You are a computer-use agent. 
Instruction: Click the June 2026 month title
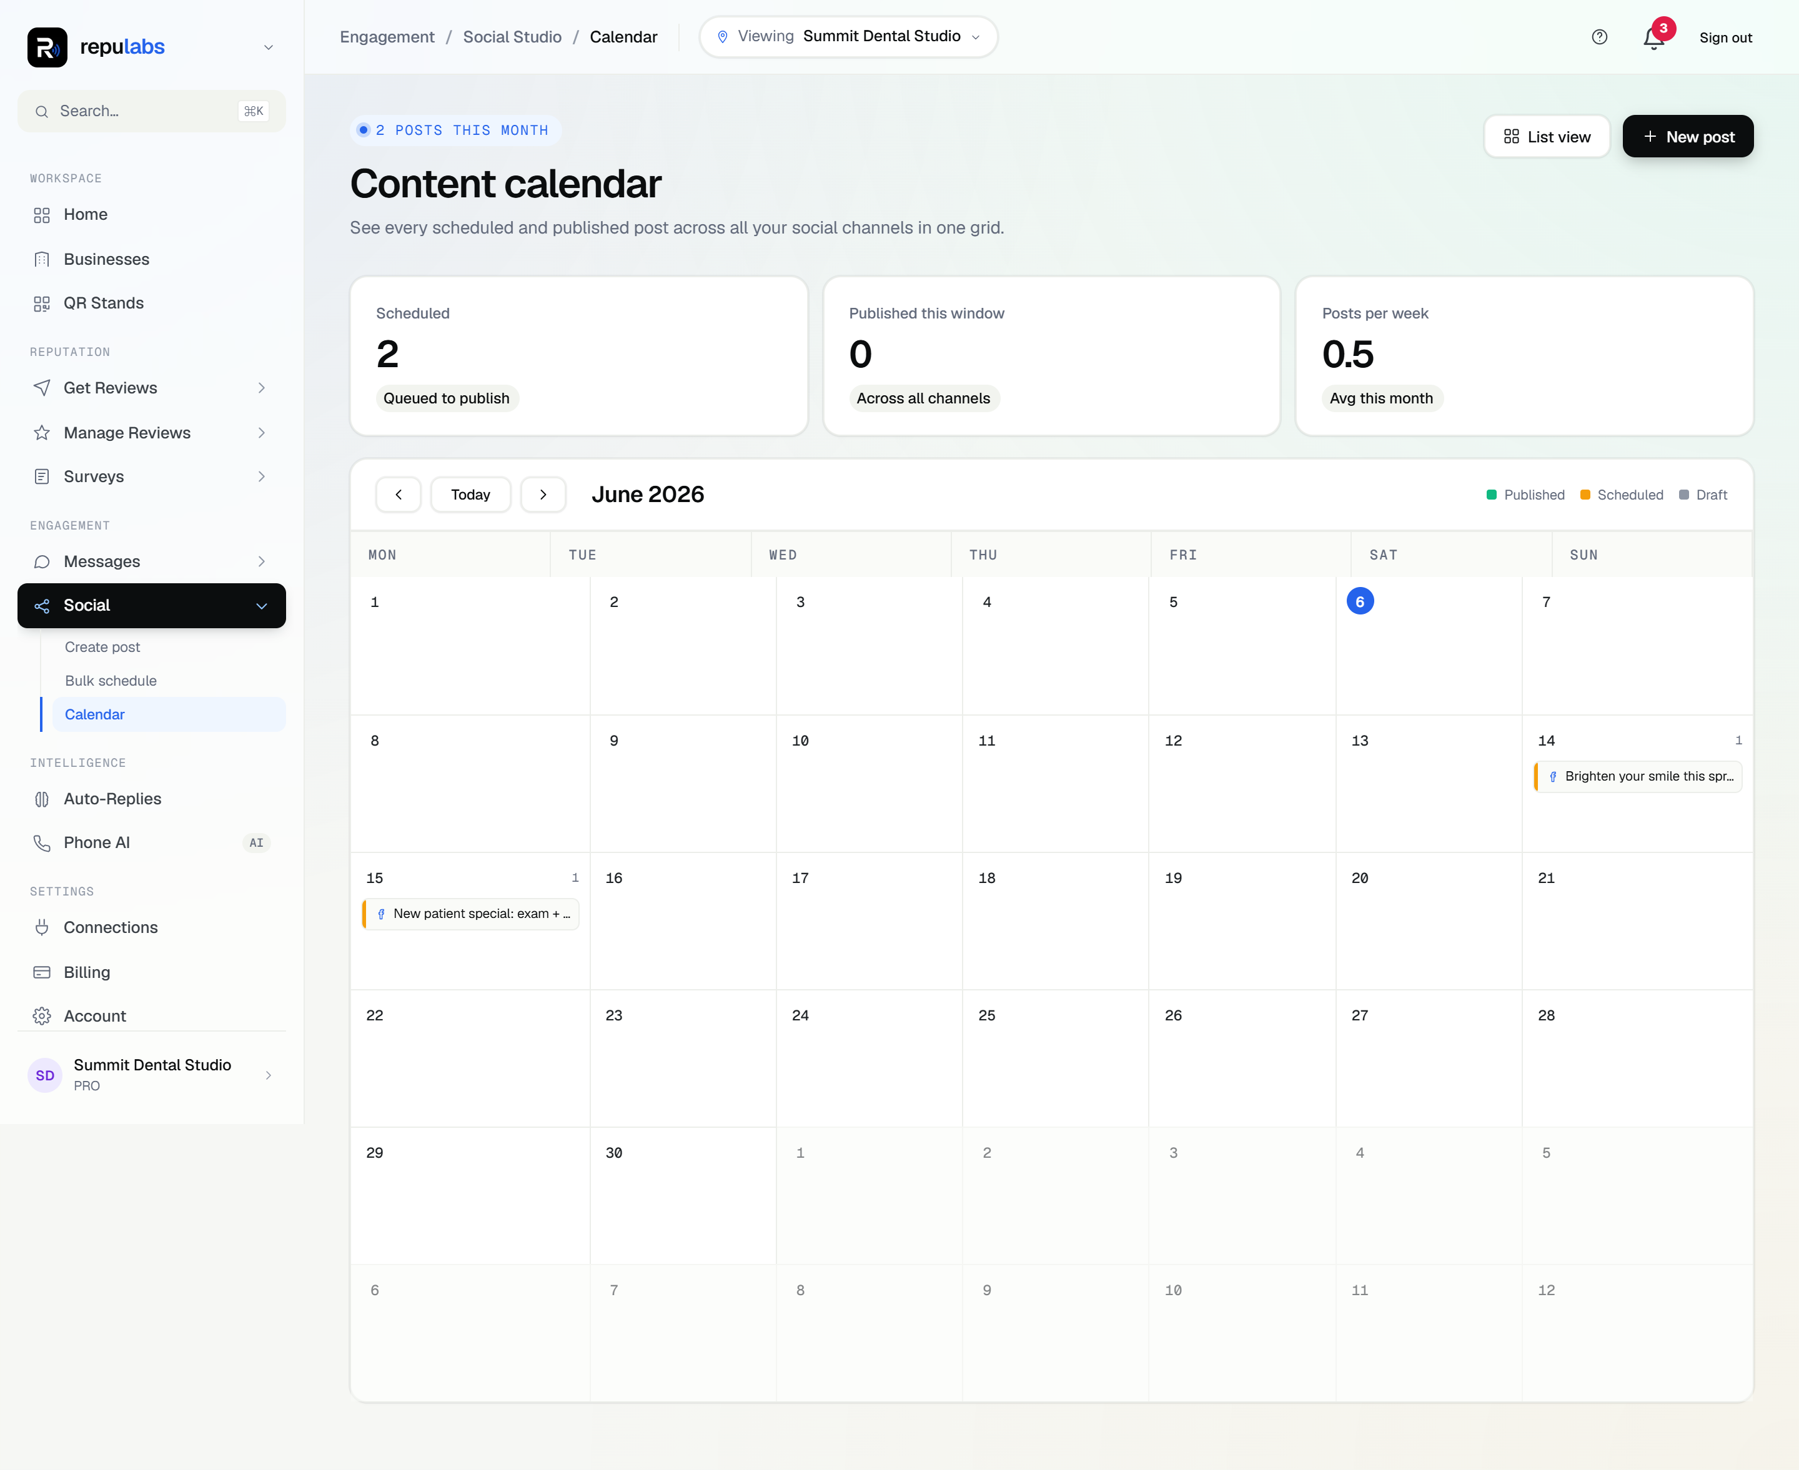point(647,495)
